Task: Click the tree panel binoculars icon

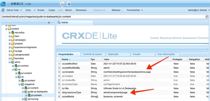Action: pyautogui.click(x=49, y=22)
